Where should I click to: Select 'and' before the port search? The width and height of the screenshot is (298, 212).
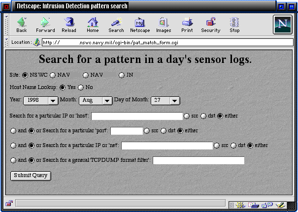click(13, 131)
